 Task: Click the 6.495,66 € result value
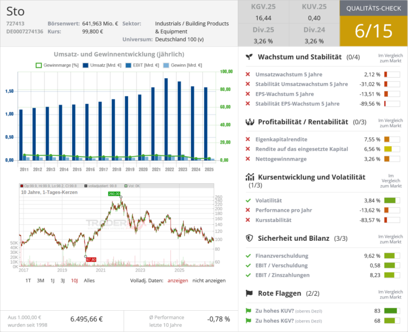[x=87, y=319]
